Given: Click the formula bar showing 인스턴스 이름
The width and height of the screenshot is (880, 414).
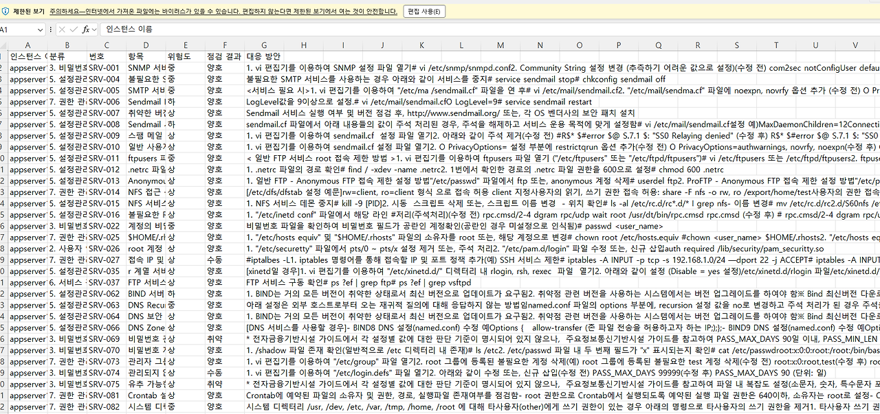Looking at the screenshot, I should coord(492,30).
